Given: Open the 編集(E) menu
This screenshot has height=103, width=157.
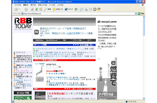Looking at the screenshot, I should [x=26, y=5].
